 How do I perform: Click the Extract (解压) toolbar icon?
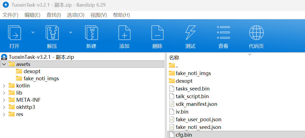(x=52, y=33)
